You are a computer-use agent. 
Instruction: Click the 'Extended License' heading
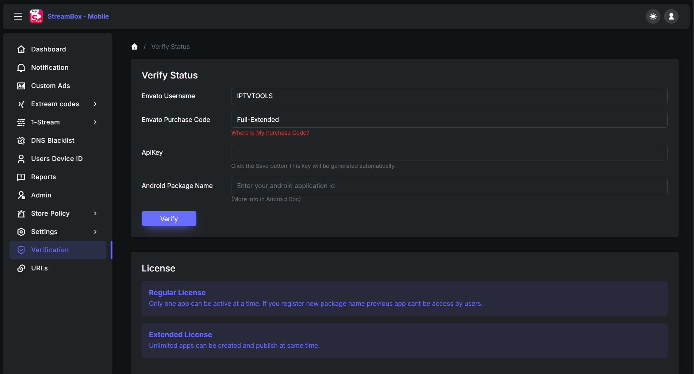180,335
